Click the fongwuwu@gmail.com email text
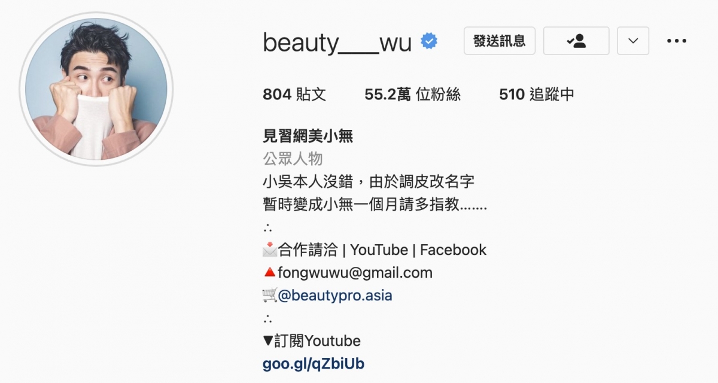 (355, 273)
